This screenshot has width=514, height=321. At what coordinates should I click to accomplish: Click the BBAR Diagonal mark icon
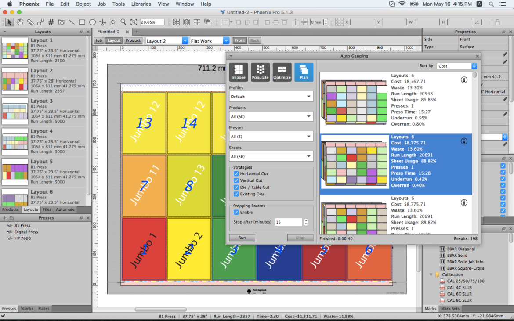coord(442,249)
